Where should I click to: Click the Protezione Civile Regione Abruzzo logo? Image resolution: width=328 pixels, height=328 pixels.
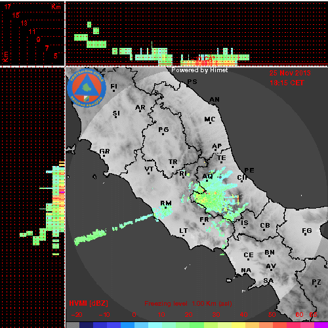click(x=87, y=88)
